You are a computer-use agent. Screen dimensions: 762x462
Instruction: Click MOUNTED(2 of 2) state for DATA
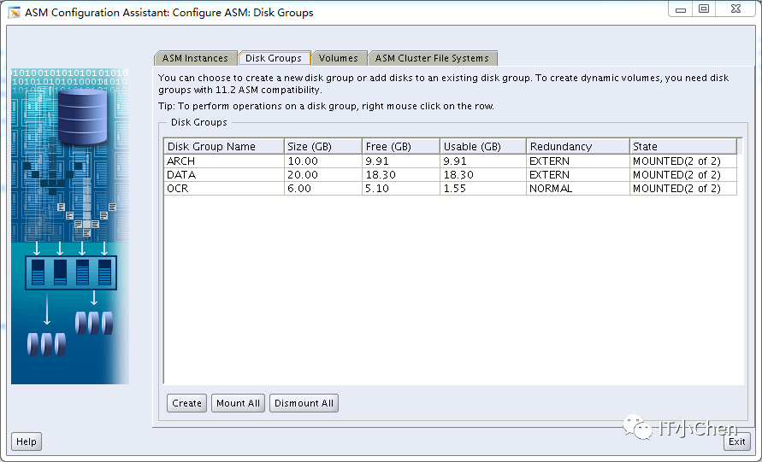(x=683, y=175)
